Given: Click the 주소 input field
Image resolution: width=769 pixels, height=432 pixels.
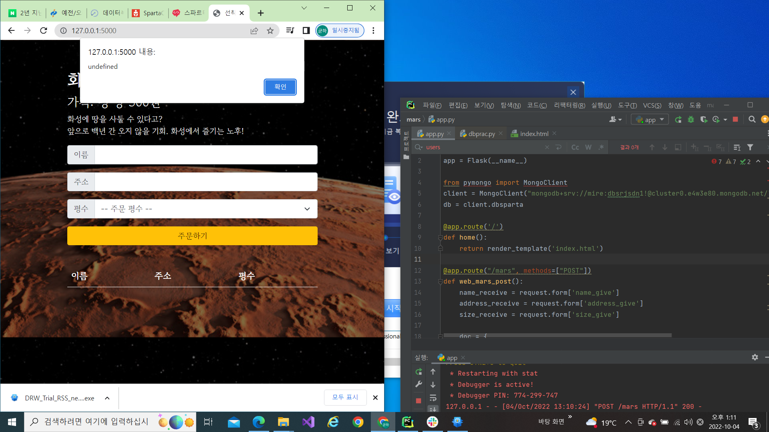Looking at the screenshot, I should pyautogui.click(x=206, y=182).
